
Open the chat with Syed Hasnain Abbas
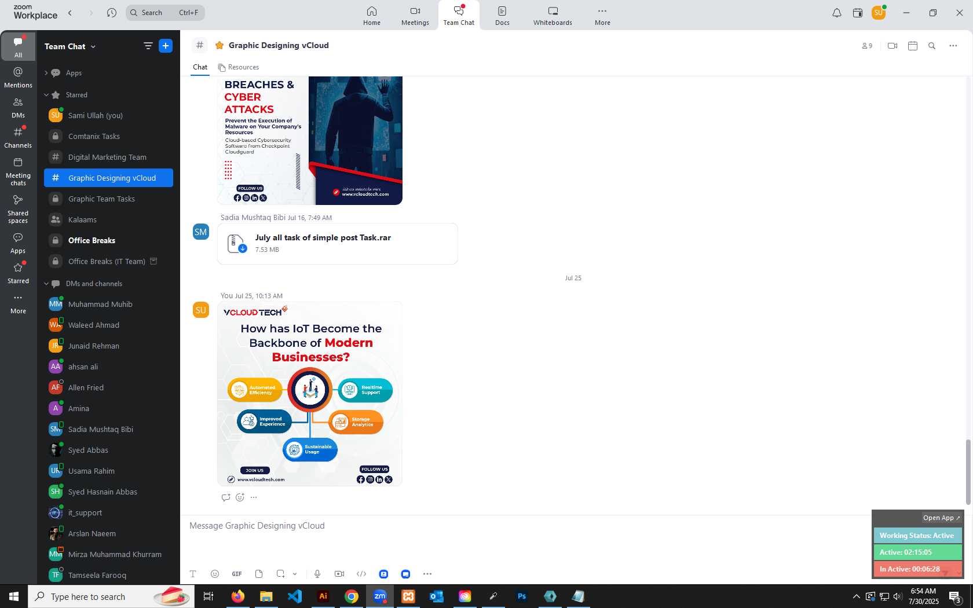point(108,492)
